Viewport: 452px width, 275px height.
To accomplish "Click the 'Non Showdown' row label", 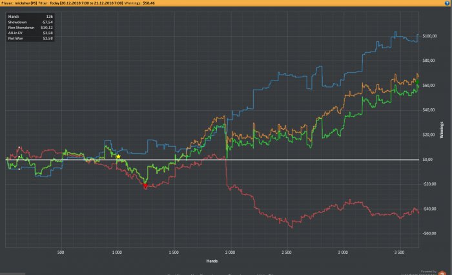I will pyautogui.click(x=21, y=28).
